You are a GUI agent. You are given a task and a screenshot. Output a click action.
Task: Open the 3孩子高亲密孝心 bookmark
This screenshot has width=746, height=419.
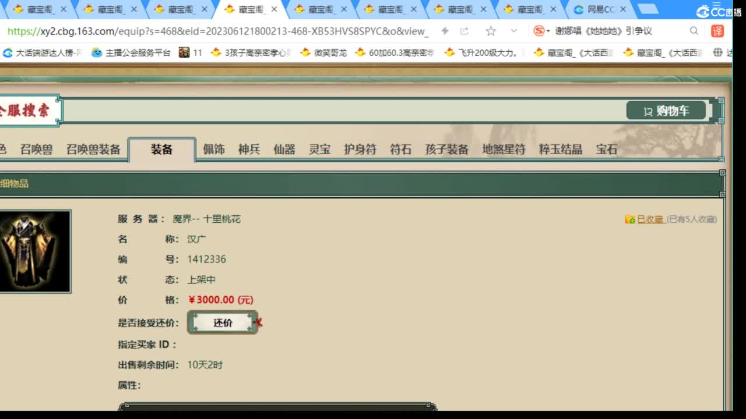[251, 52]
